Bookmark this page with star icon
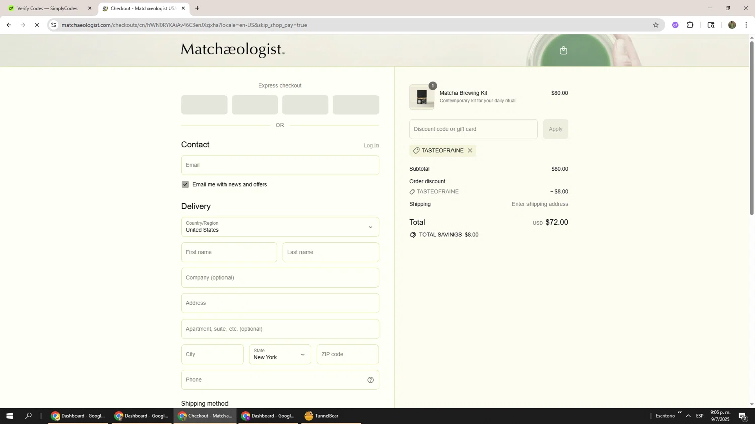 (x=655, y=25)
